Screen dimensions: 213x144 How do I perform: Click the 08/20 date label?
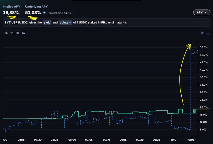[38, 140]
